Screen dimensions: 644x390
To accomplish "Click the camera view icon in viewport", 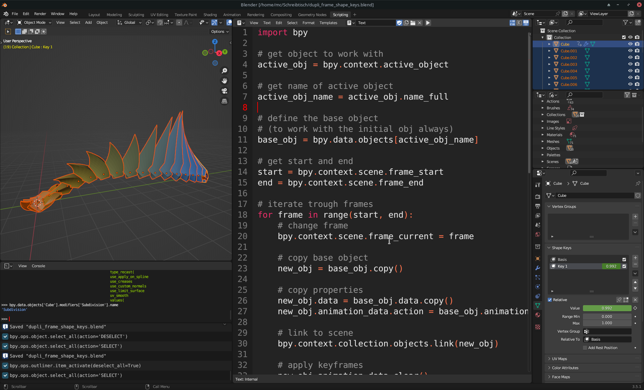I will [224, 91].
